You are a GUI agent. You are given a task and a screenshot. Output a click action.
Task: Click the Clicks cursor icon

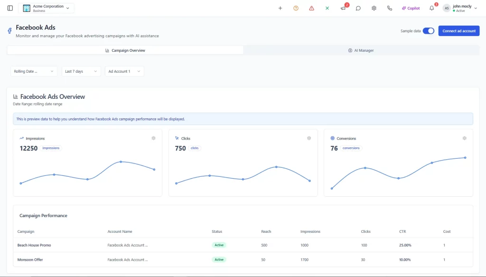click(177, 138)
